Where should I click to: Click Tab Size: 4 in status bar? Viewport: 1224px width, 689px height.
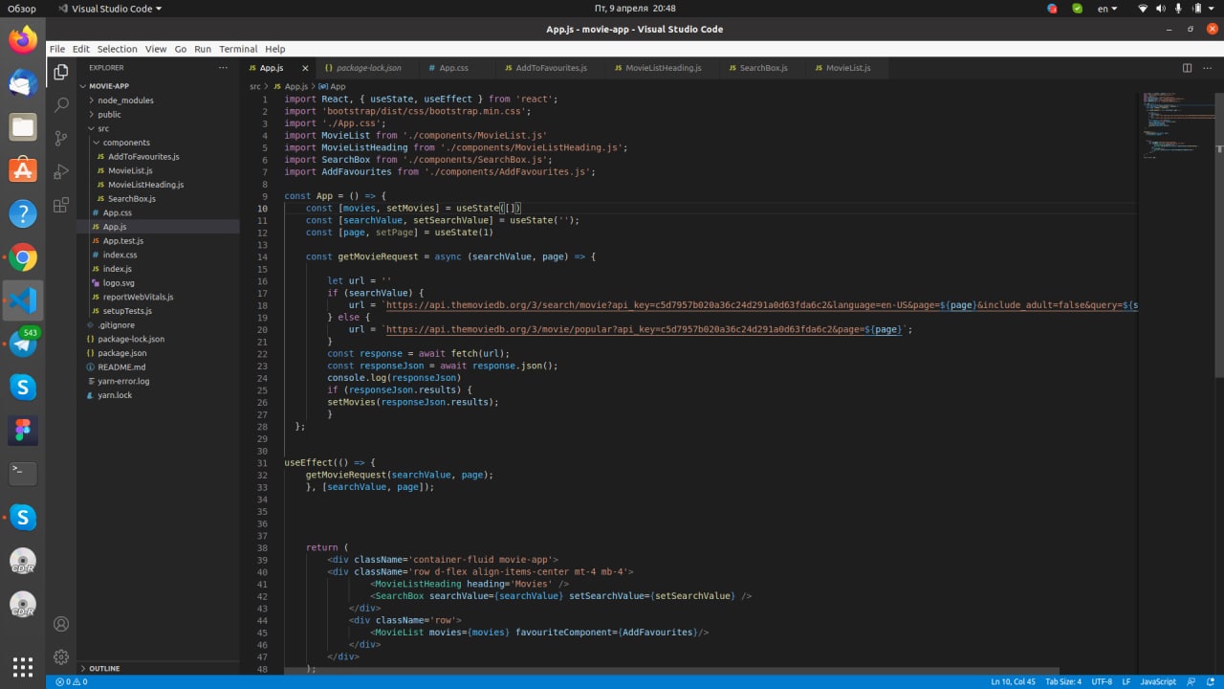point(1063,681)
